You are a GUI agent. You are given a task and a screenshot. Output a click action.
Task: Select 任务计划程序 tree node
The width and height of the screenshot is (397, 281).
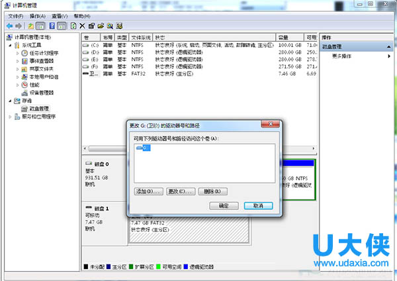pos(44,53)
